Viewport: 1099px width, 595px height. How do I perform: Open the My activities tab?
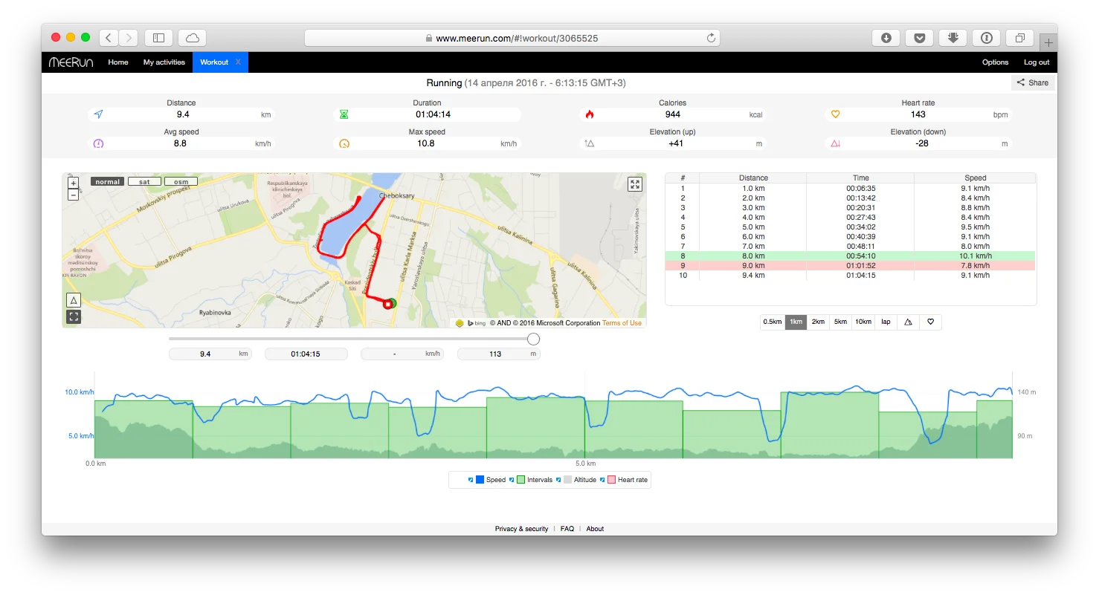(x=164, y=62)
